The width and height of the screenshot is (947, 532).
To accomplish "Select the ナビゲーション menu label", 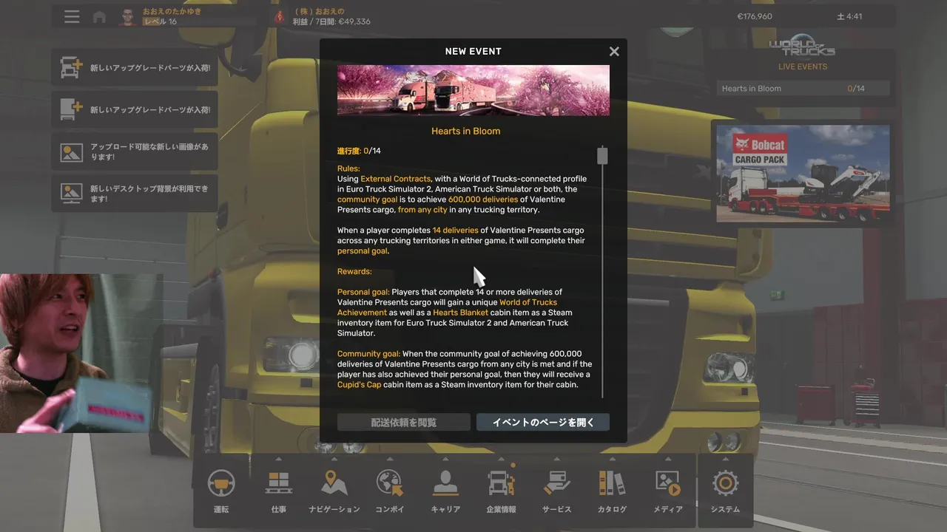I will pyautogui.click(x=334, y=509).
